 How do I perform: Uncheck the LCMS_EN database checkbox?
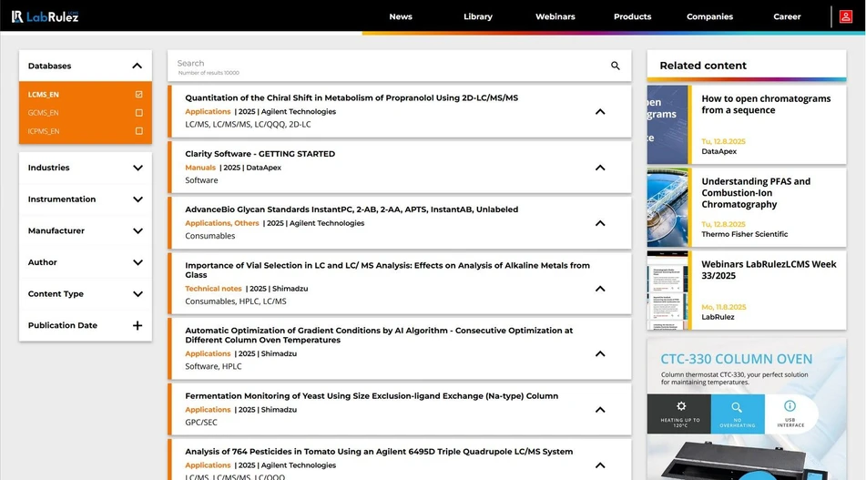(138, 95)
